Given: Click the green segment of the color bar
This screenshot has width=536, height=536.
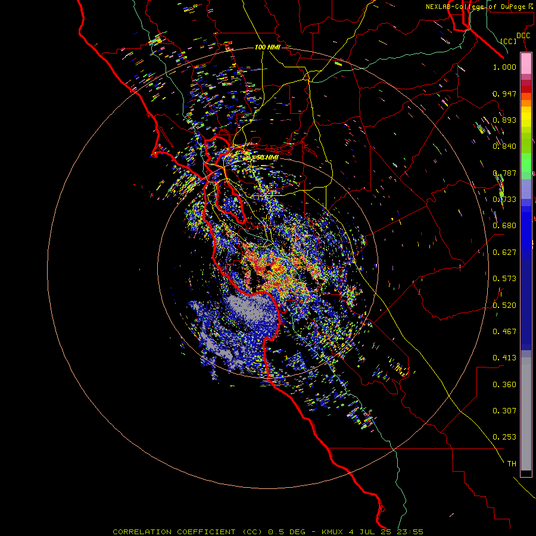Looking at the screenshot, I should 526,163.
